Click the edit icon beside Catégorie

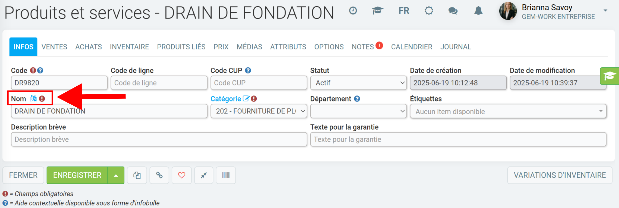click(246, 98)
